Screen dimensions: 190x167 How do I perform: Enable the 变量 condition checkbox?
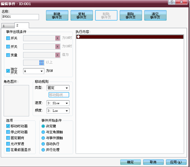point(8,55)
